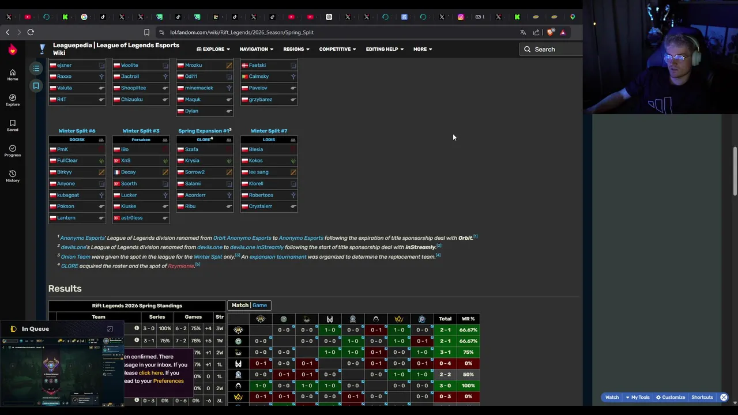Open the Navigation dropdown menu
The width and height of the screenshot is (738, 415).
[x=257, y=50]
